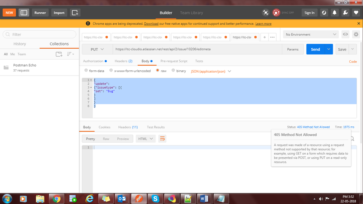This screenshot has height=204, width=363.
Task: Create new collection folder icon
Action: click(59, 54)
